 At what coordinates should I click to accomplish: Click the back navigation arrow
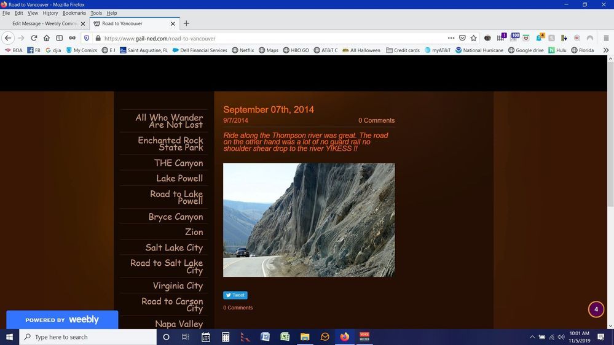click(8, 38)
